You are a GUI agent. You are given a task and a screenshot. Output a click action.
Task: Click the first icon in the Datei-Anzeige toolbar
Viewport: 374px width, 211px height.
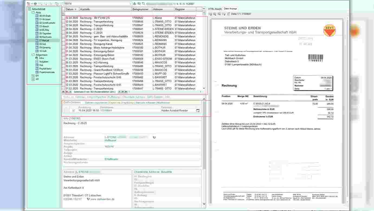point(210,14)
